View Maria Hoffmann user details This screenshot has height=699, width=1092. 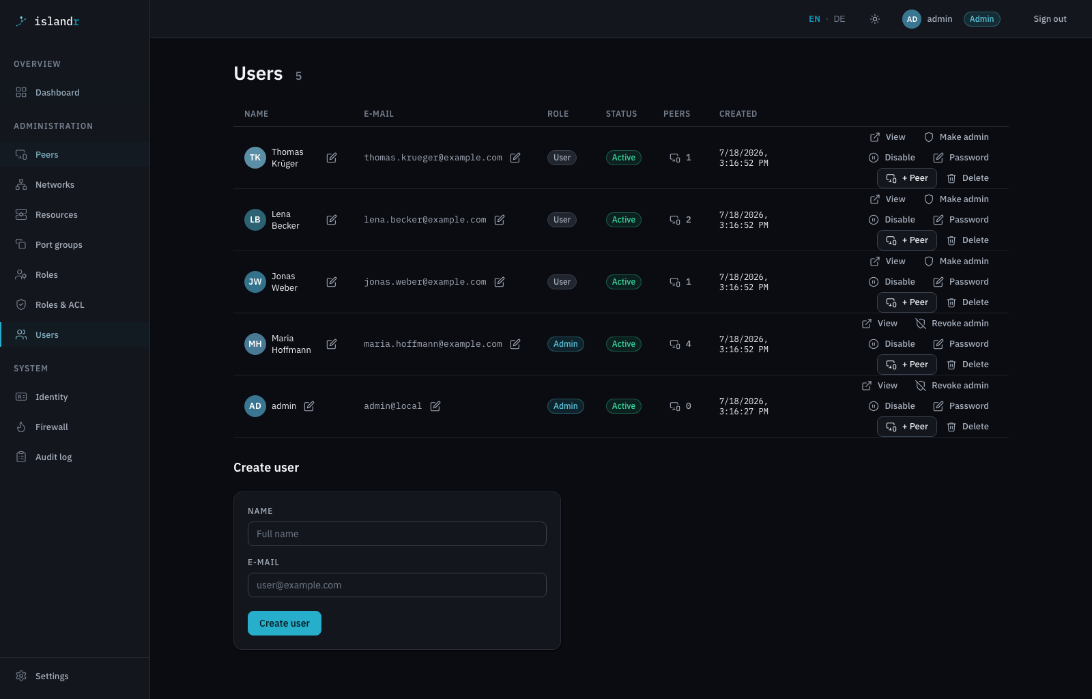[x=880, y=324]
